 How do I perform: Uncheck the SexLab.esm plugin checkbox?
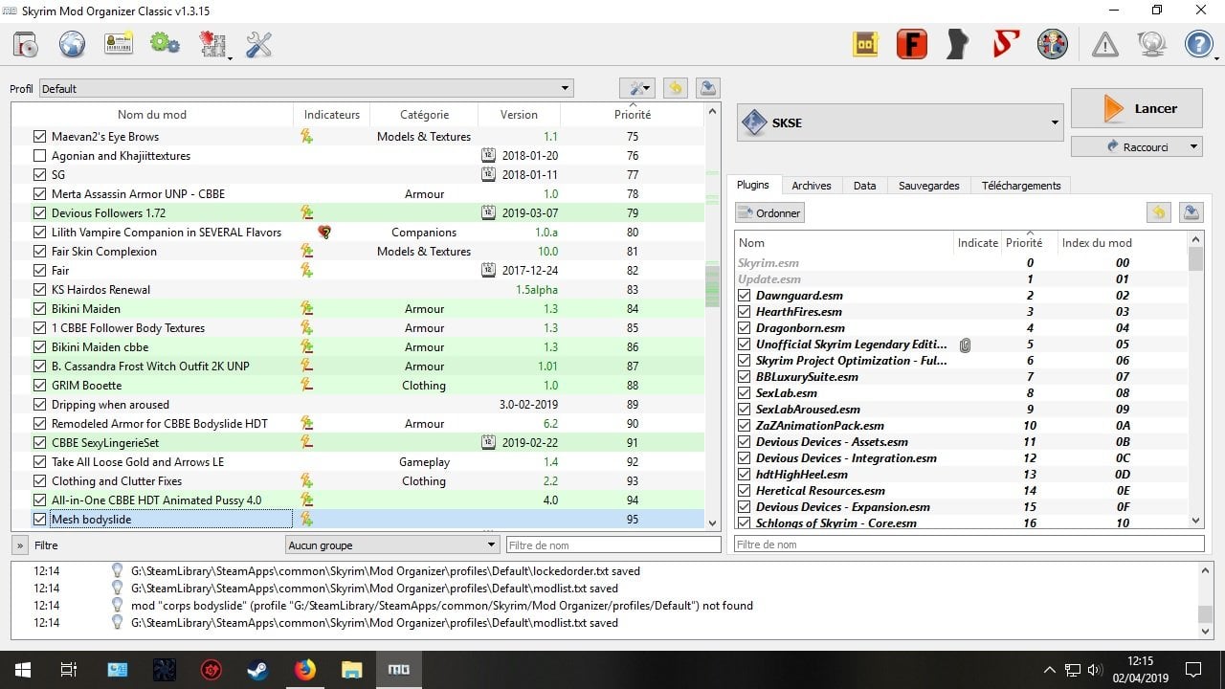click(x=745, y=392)
